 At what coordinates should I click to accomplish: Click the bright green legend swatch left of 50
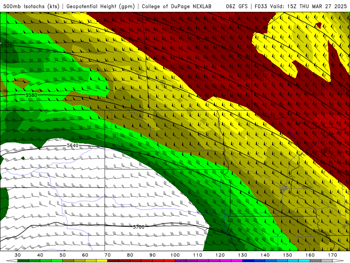pos(57,261)
